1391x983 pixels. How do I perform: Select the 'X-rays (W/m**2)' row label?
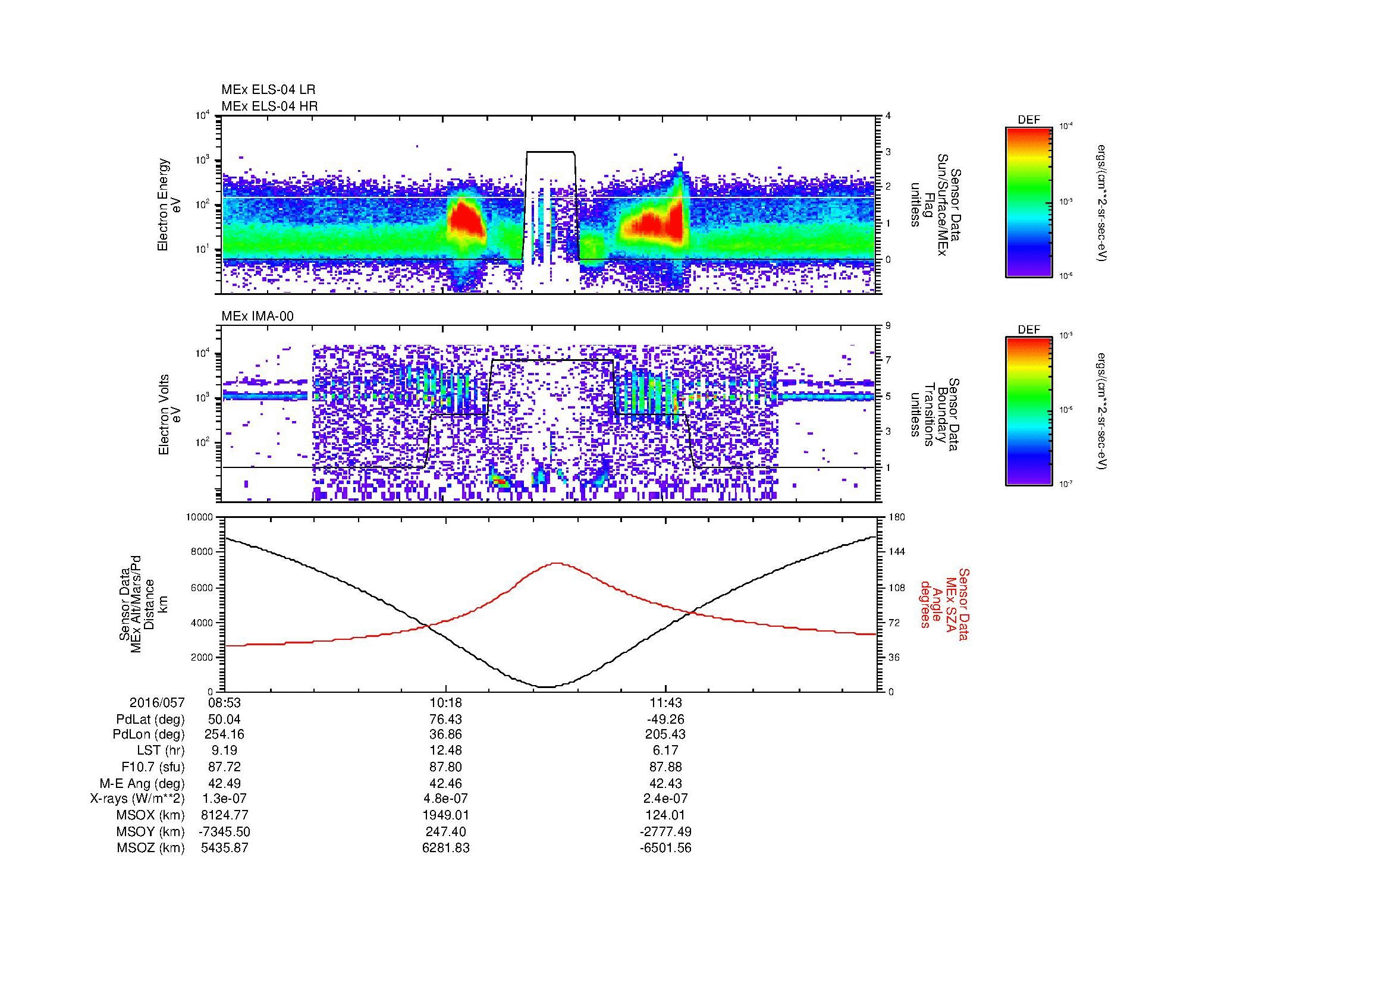tap(137, 799)
